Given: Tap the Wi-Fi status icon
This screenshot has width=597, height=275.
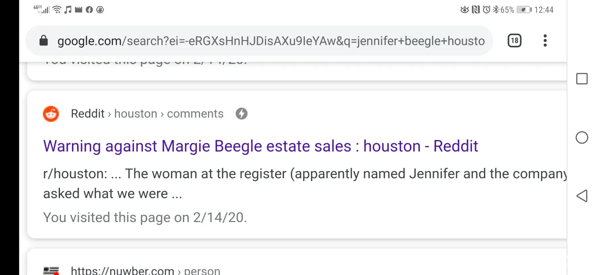Looking at the screenshot, I should pyautogui.click(x=57, y=10).
